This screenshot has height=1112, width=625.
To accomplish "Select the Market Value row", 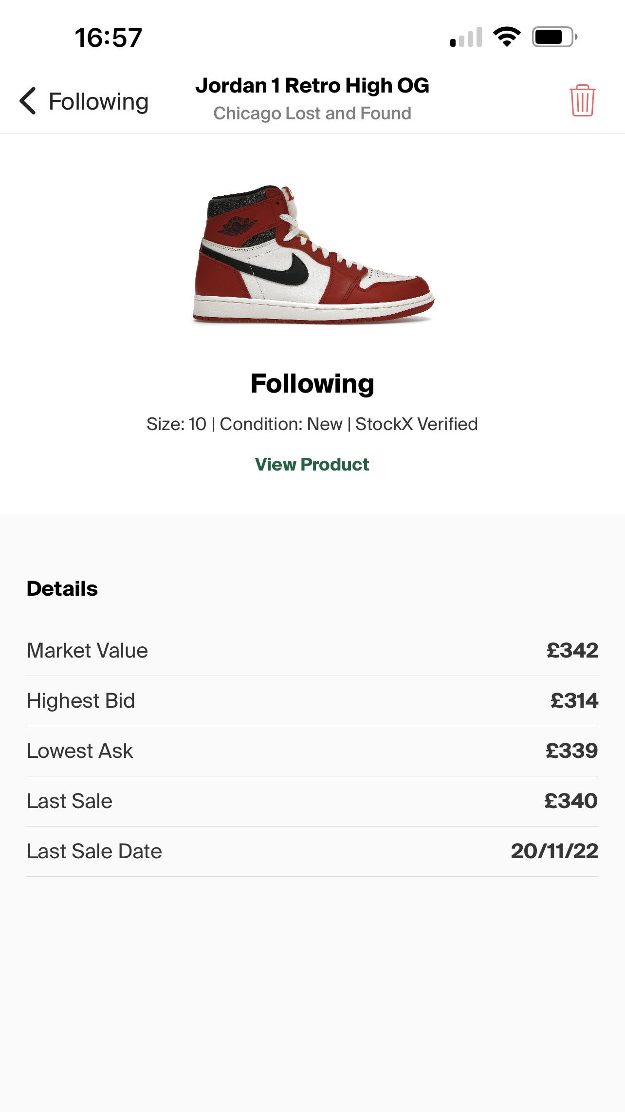I will pyautogui.click(x=312, y=650).
